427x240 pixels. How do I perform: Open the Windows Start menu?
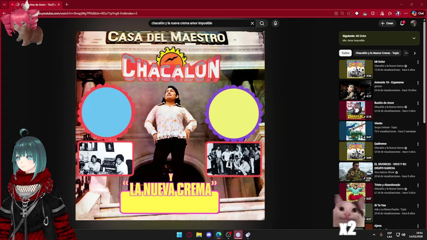pyautogui.click(x=179, y=235)
